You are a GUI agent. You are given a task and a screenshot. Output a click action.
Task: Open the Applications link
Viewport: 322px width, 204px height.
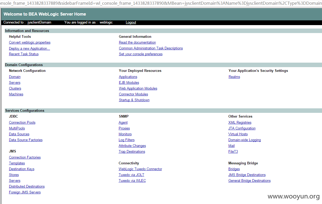click(128, 77)
